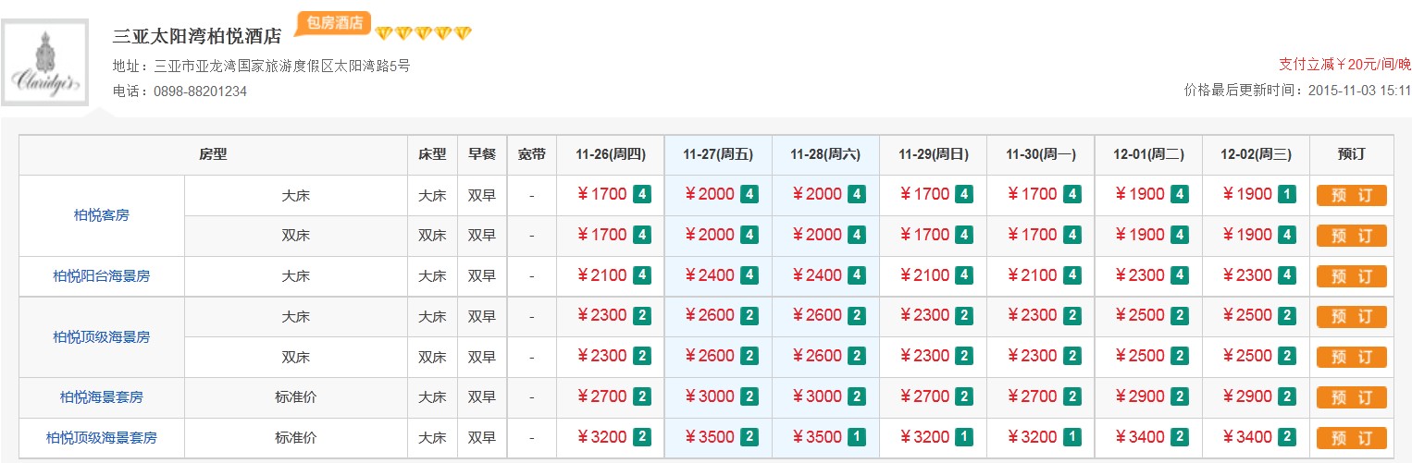
Task: Click green availability badge for 柏悦顶级海景套房 on 11-28
Action: [857, 438]
